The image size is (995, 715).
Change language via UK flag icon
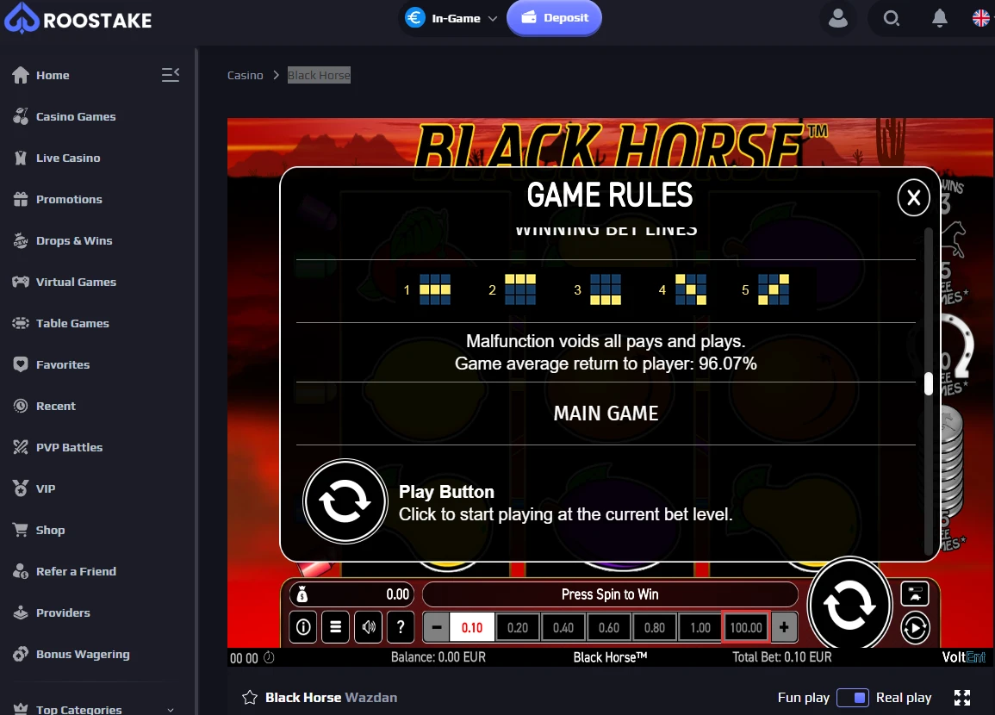pos(980,18)
